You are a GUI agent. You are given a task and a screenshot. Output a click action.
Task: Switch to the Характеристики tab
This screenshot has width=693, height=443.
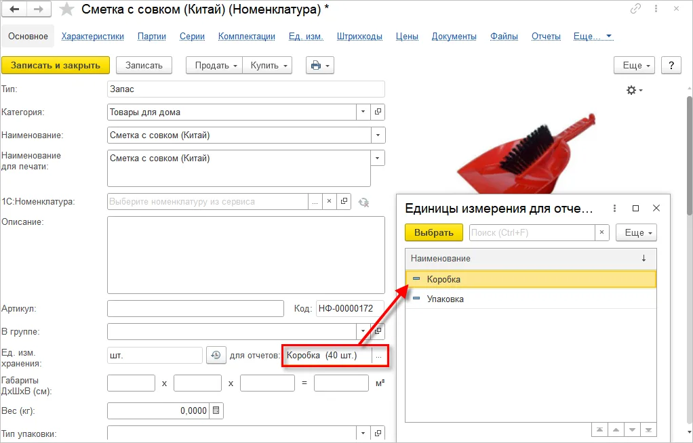pyautogui.click(x=93, y=36)
